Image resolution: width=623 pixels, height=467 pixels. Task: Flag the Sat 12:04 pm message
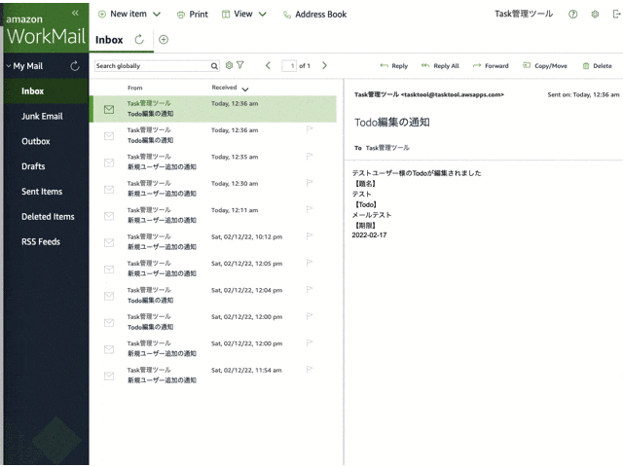click(310, 290)
